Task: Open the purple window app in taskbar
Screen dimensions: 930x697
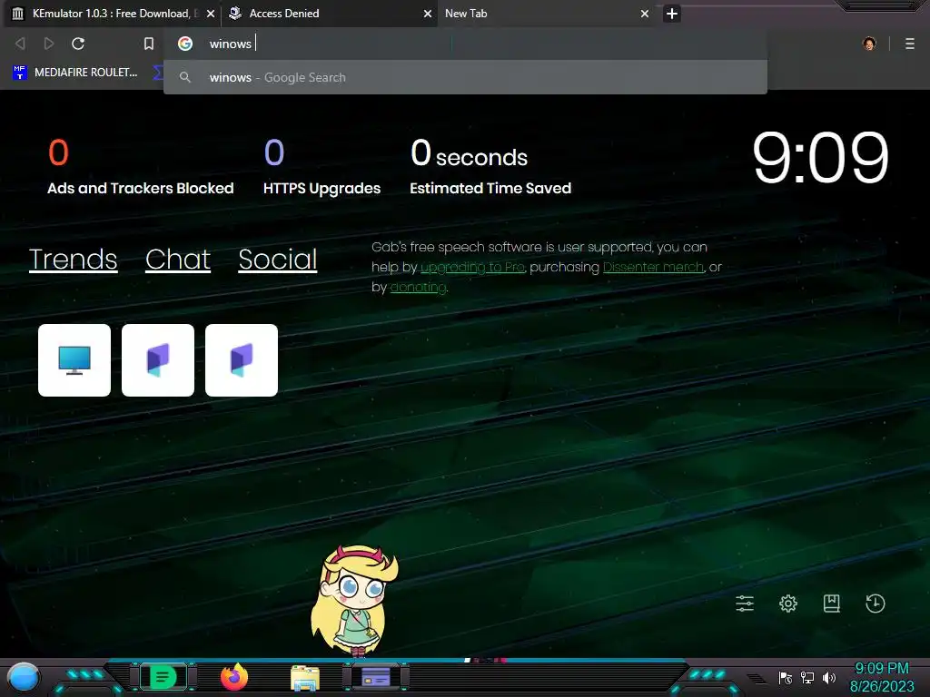Action: pos(375,677)
